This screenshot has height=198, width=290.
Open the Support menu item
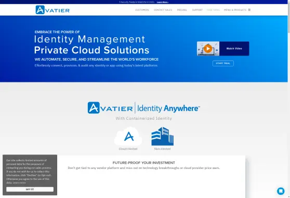point(197,10)
